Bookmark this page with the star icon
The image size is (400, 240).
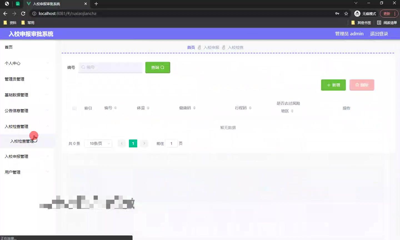click(x=346, y=13)
